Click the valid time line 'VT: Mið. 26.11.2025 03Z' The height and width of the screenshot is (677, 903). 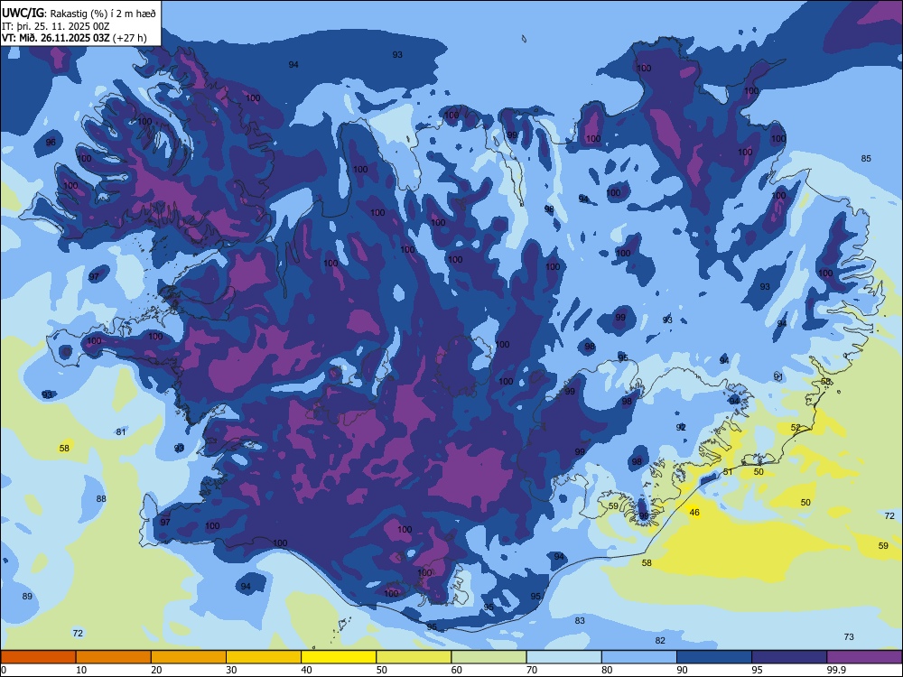(x=56, y=38)
